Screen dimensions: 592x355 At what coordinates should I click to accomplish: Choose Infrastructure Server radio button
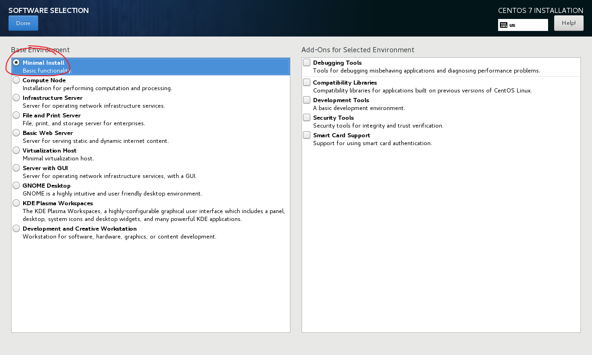(x=16, y=98)
